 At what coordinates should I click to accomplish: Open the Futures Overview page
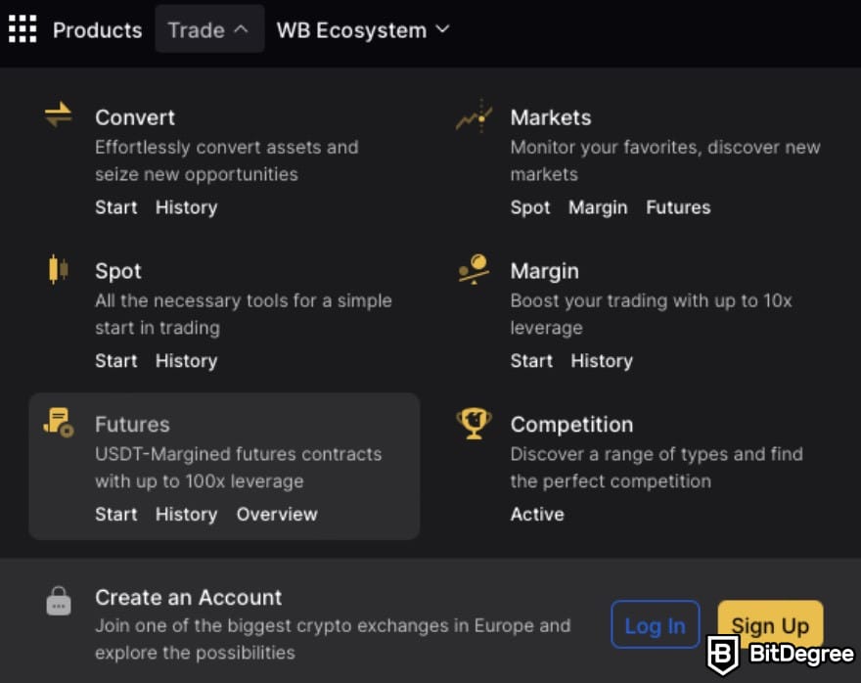(x=277, y=514)
